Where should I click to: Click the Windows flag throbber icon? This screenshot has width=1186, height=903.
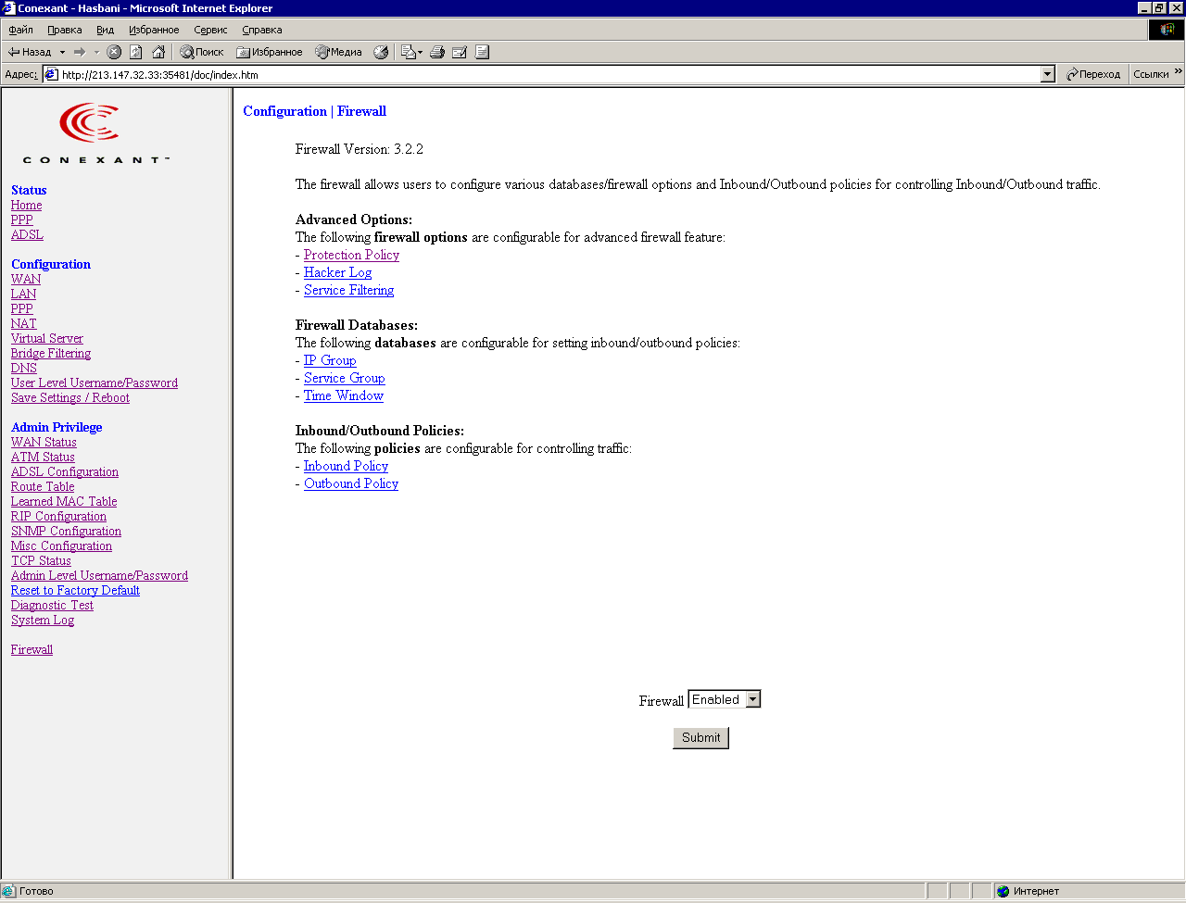[x=1167, y=30]
